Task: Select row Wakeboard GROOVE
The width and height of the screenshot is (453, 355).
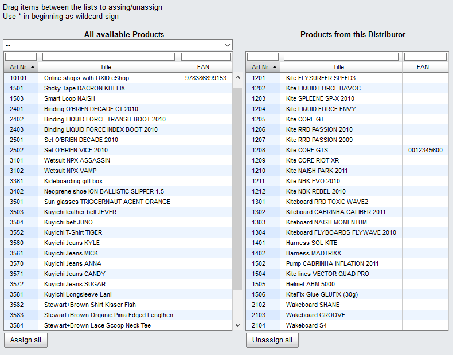Action: click(347, 315)
